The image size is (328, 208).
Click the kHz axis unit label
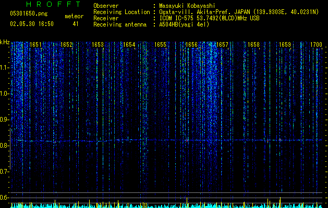pyautogui.click(x=5, y=42)
